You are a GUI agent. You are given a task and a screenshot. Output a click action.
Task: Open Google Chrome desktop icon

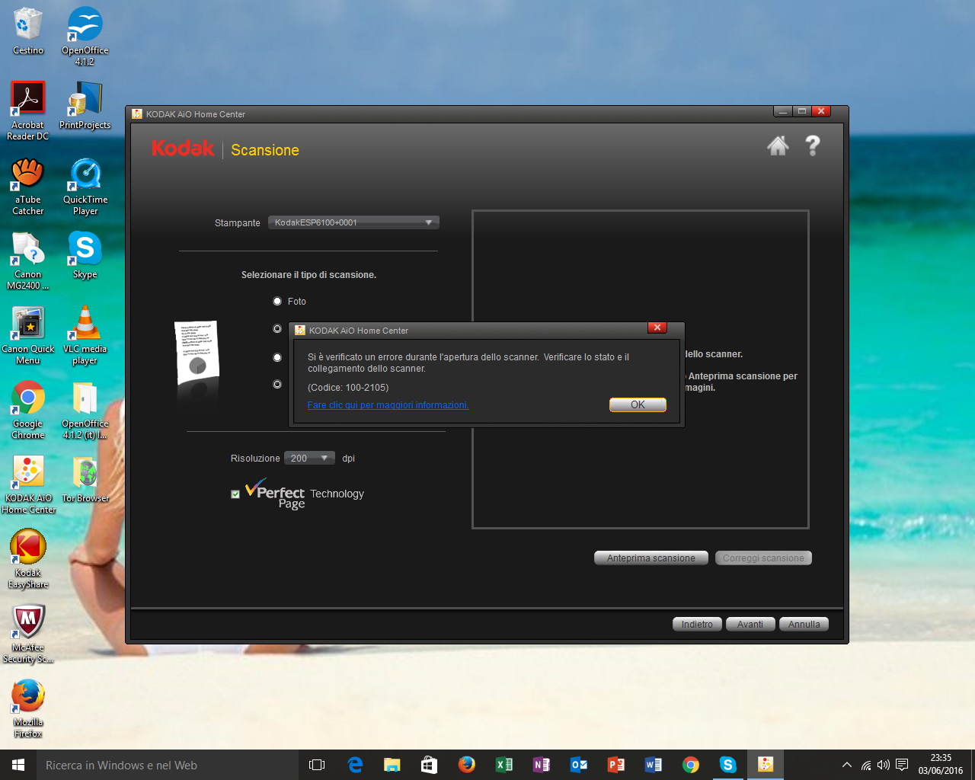click(x=28, y=409)
